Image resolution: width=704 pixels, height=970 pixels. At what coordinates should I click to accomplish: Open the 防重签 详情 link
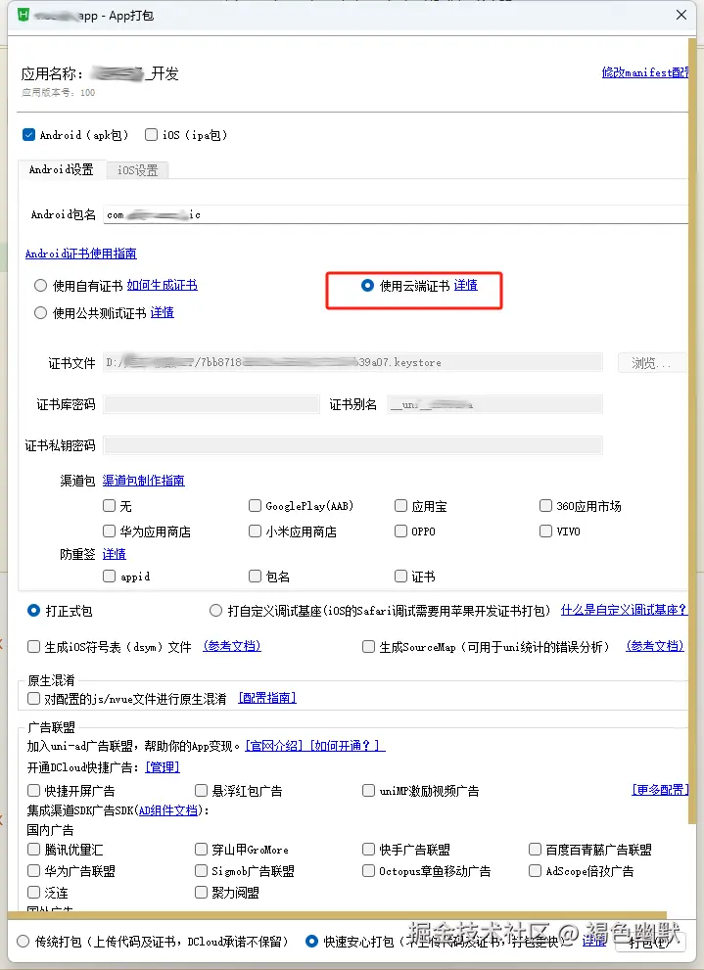point(114,554)
